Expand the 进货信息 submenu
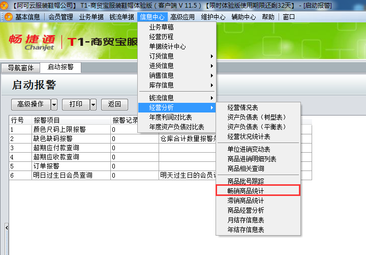 (x=177, y=66)
